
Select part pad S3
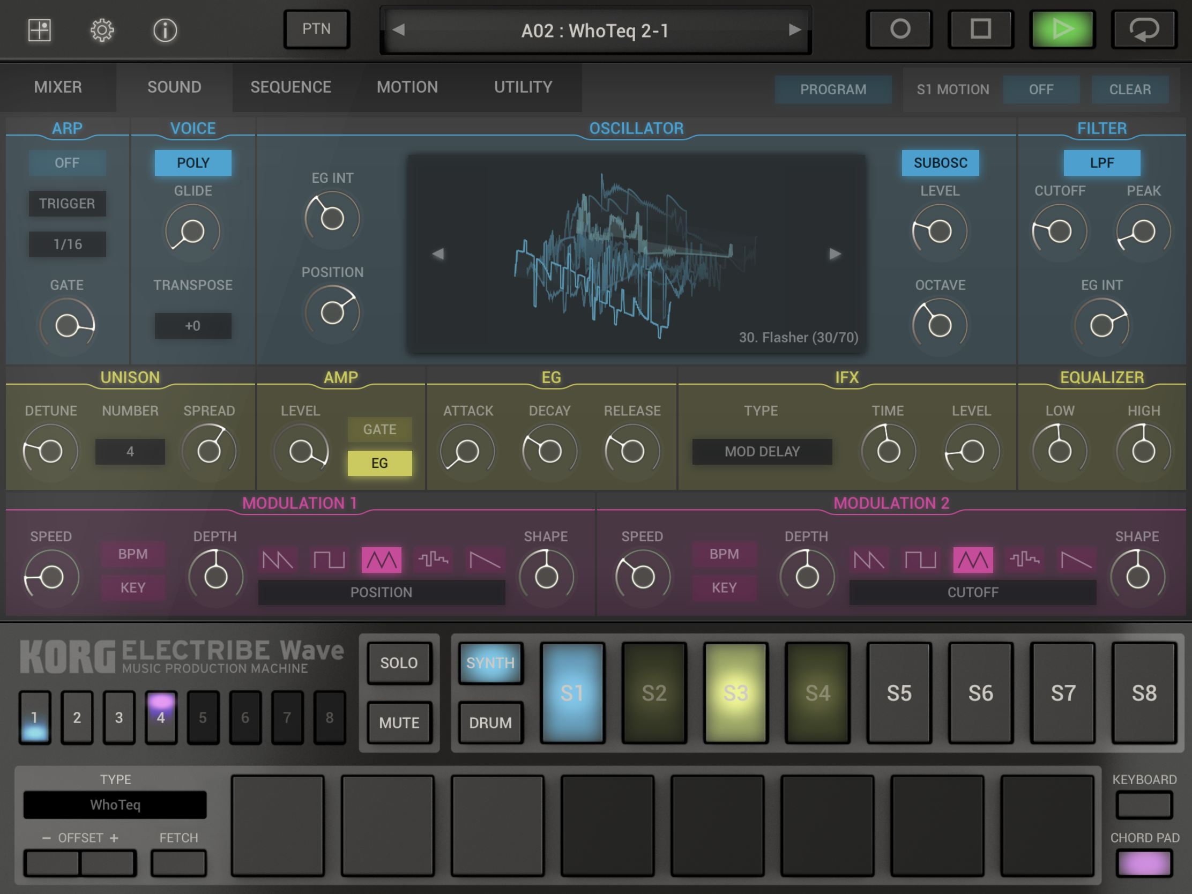pyautogui.click(x=735, y=694)
